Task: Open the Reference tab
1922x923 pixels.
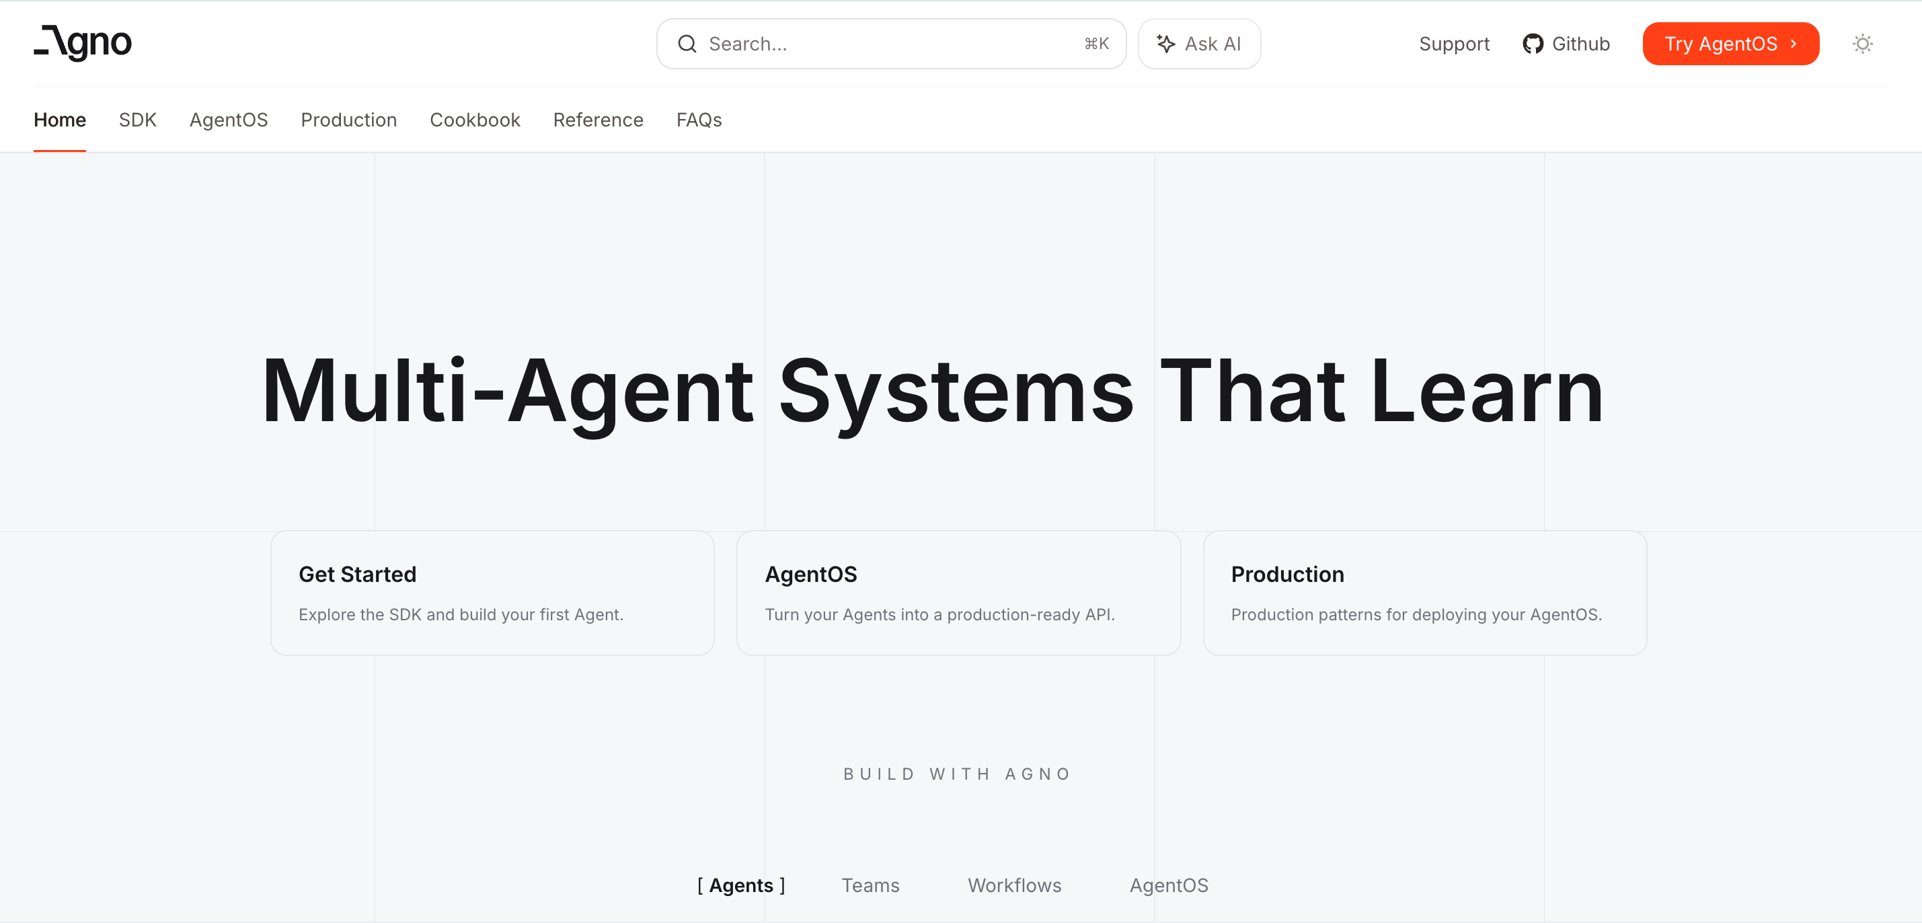Action: (598, 120)
